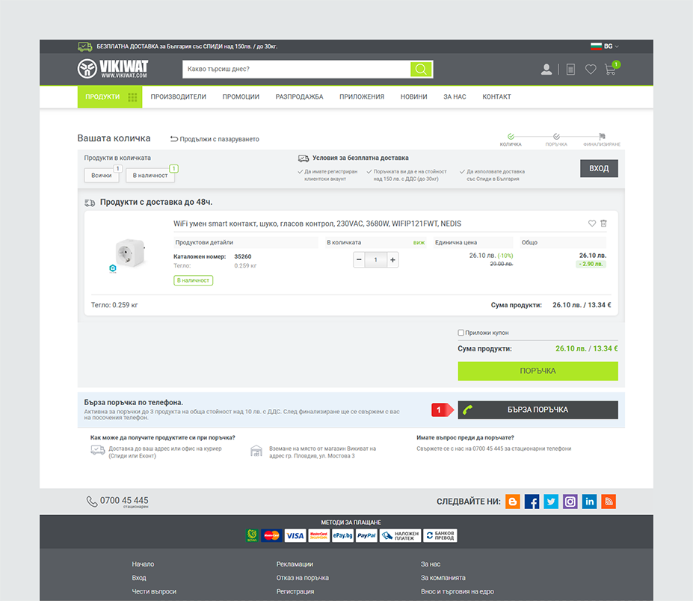Image resolution: width=693 pixels, height=601 pixels.
Task: Open the Instagram social icon
Action: 570,502
